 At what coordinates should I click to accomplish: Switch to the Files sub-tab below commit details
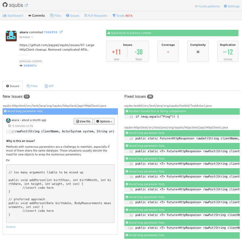click(x=32, y=86)
